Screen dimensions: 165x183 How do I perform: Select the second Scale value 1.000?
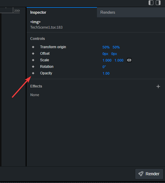(x=119, y=60)
